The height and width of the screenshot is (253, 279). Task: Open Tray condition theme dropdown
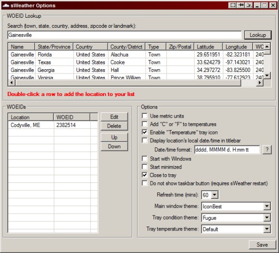coord(266,217)
